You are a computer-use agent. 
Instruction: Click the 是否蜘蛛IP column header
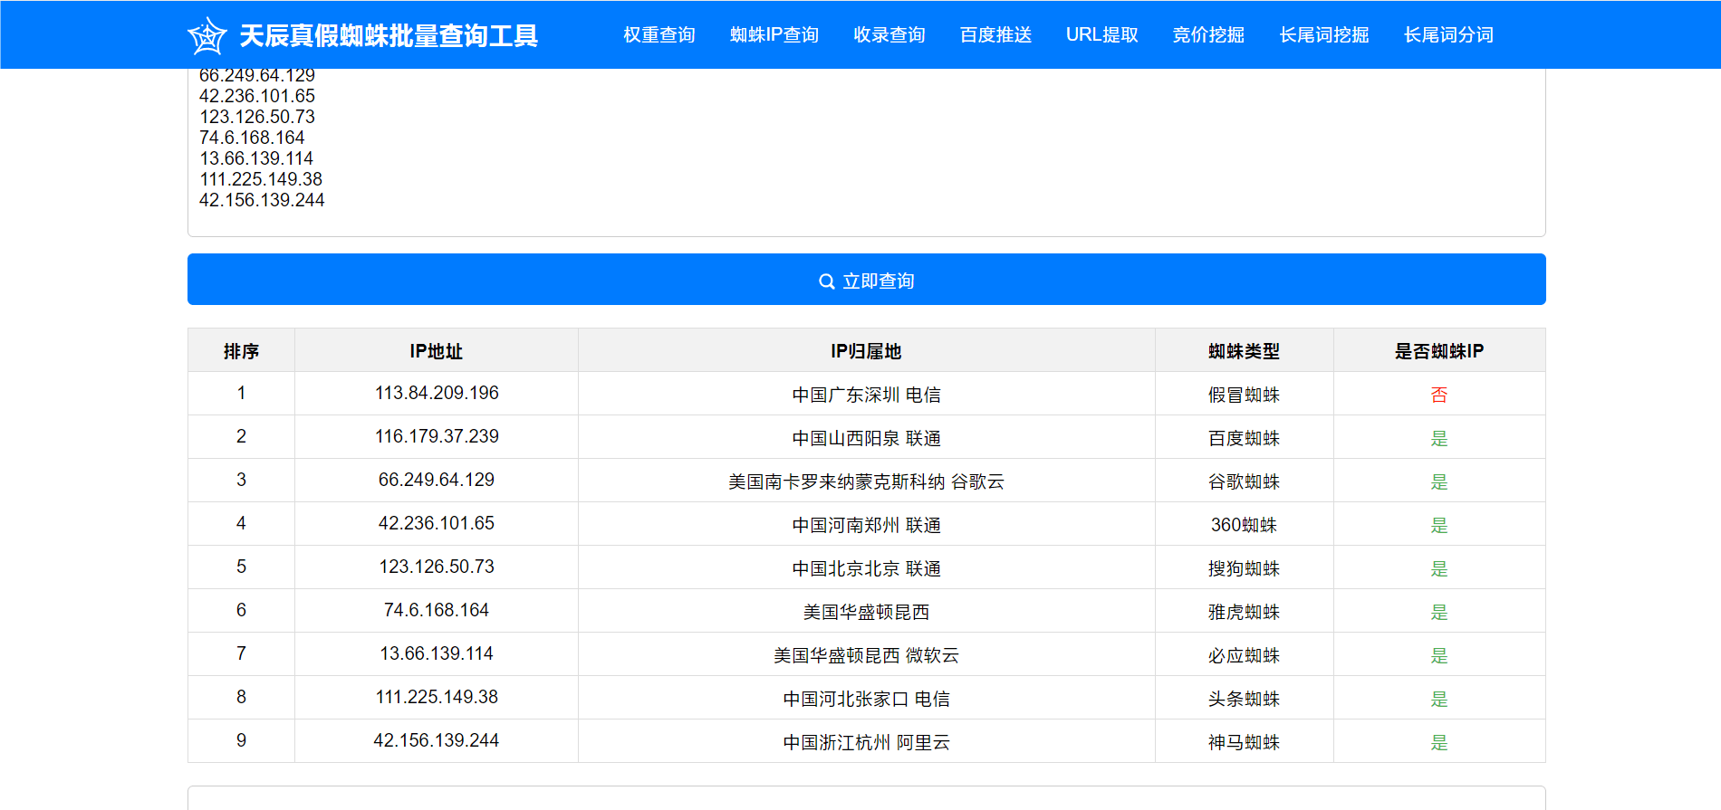1439,351
